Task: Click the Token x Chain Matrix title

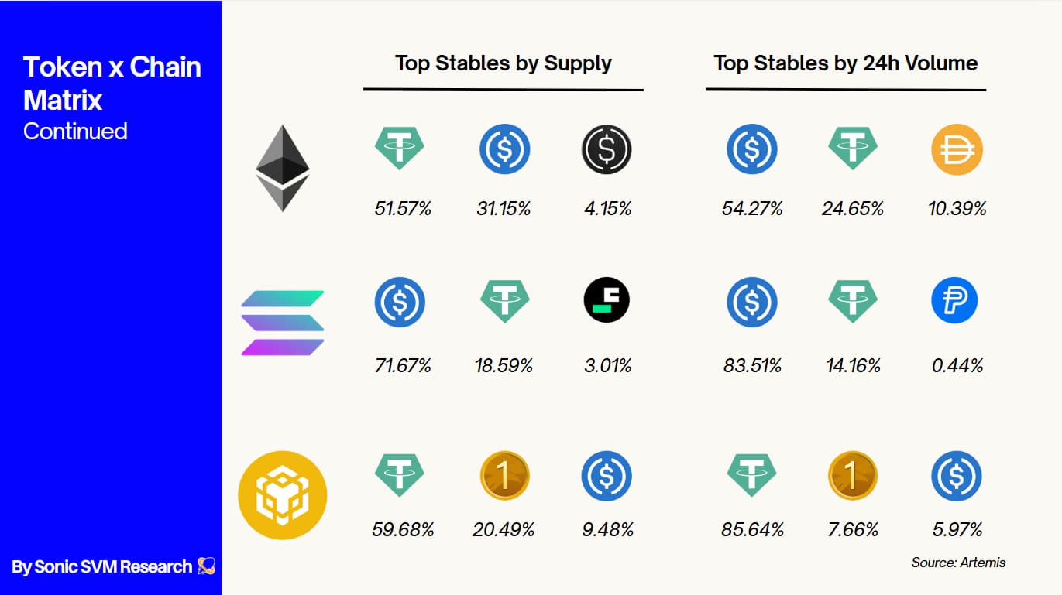Action: point(112,84)
